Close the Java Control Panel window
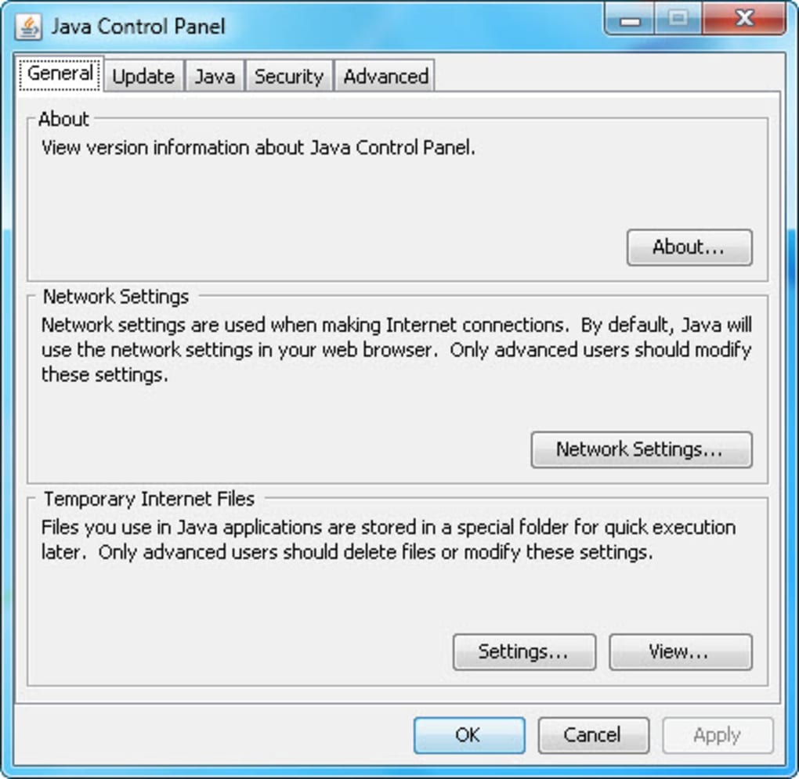Viewport: 799px width, 779px height. click(x=744, y=20)
